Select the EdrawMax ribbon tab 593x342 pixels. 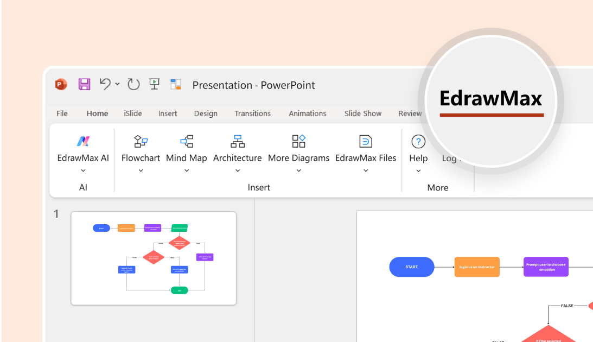point(491,98)
